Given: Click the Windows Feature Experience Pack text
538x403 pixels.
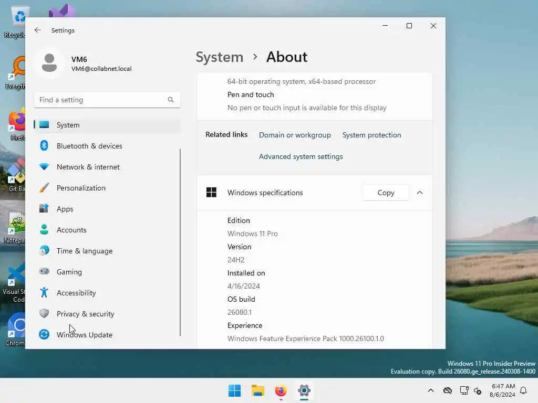Looking at the screenshot, I should click(306, 338).
